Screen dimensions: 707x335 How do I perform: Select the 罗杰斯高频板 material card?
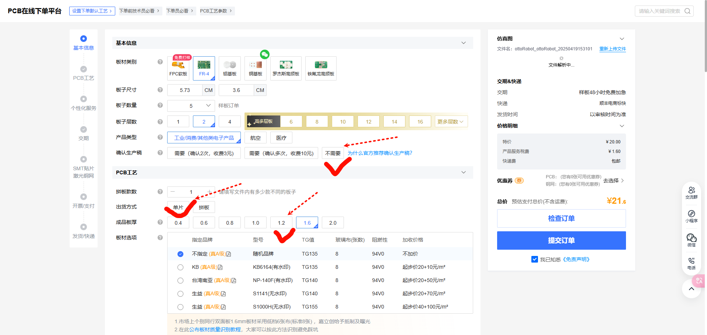286,68
